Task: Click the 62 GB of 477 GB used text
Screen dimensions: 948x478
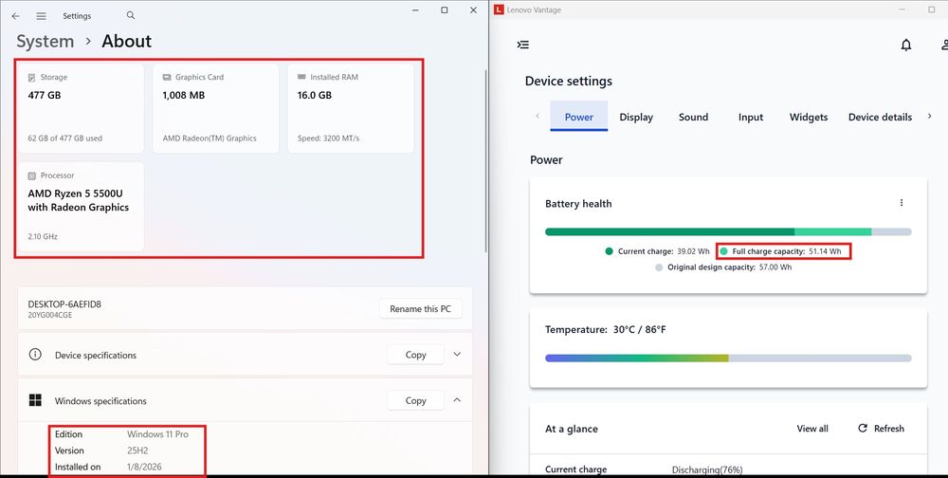Action: tap(64, 138)
